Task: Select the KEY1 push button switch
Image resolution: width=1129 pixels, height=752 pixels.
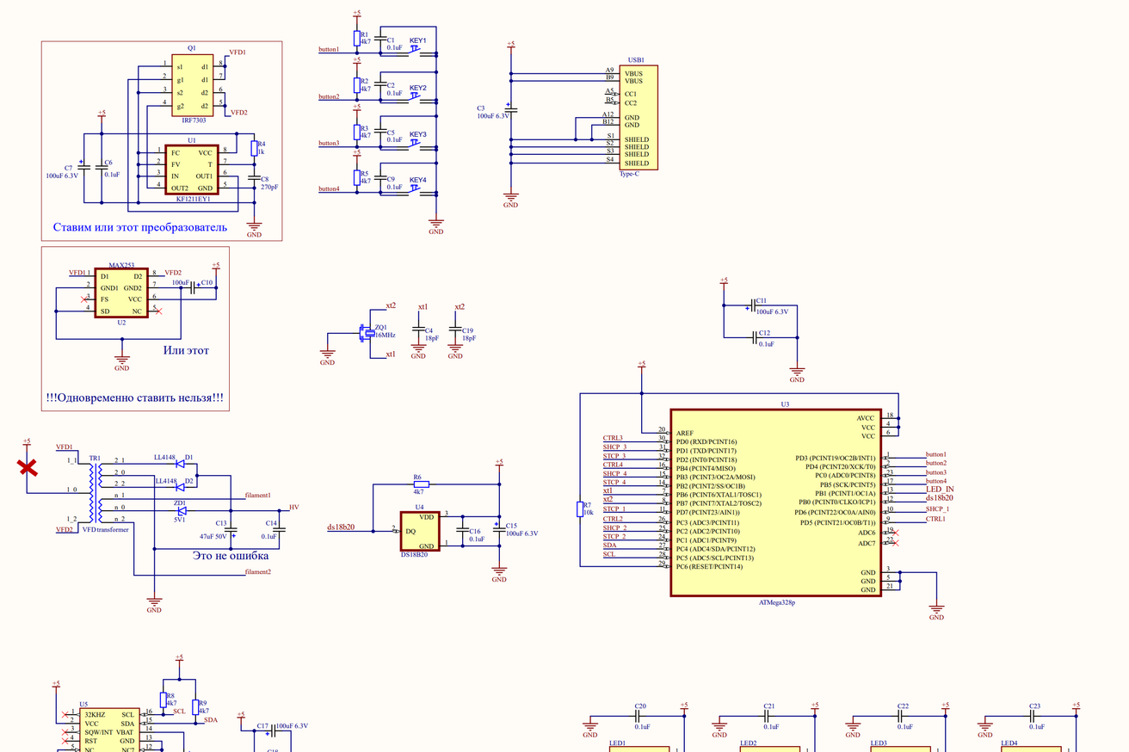Action: [x=416, y=46]
